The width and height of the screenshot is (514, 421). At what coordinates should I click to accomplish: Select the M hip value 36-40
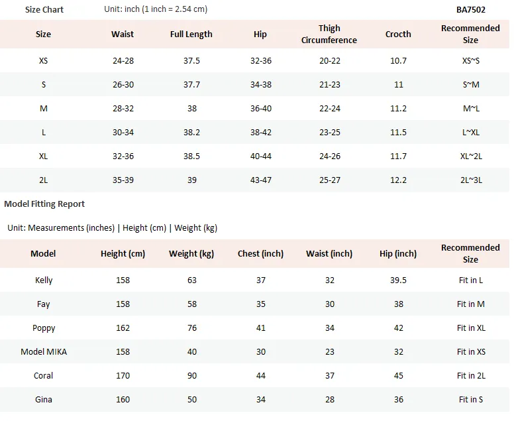click(261, 109)
